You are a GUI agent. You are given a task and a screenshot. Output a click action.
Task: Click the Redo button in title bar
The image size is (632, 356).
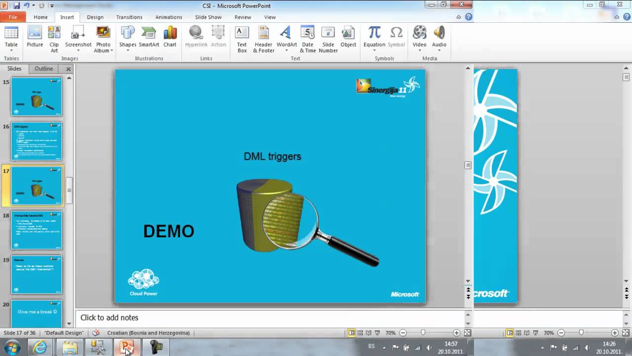[x=42, y=5]
